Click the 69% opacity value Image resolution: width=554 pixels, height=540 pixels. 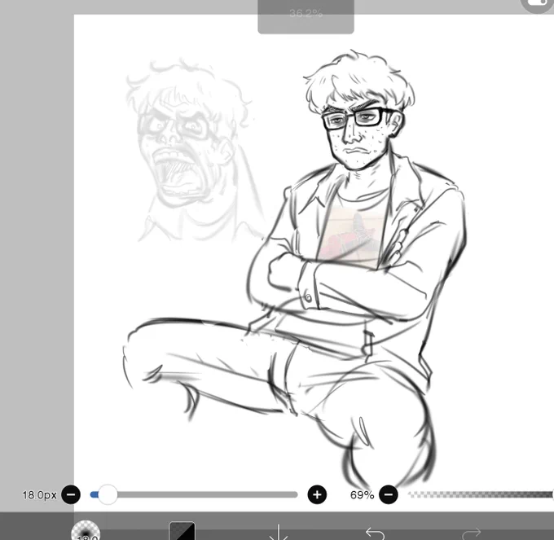pyautogui.click(x=362, y=494)
